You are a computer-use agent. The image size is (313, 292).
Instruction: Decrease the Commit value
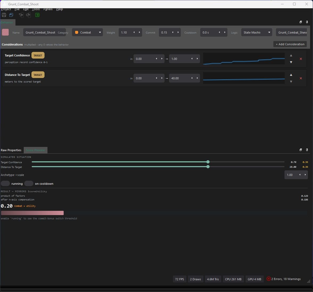coord(173,32)
